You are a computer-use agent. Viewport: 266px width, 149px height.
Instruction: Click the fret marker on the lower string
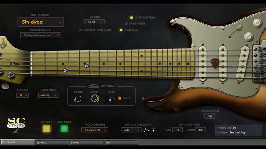click(x=65, y=70)
